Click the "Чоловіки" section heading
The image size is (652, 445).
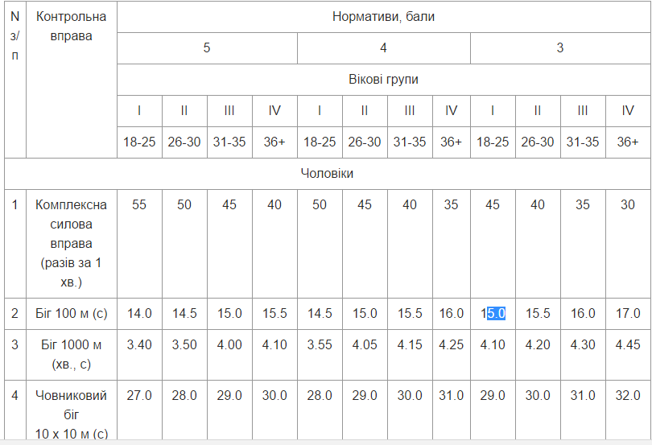(x=327, y=173)
